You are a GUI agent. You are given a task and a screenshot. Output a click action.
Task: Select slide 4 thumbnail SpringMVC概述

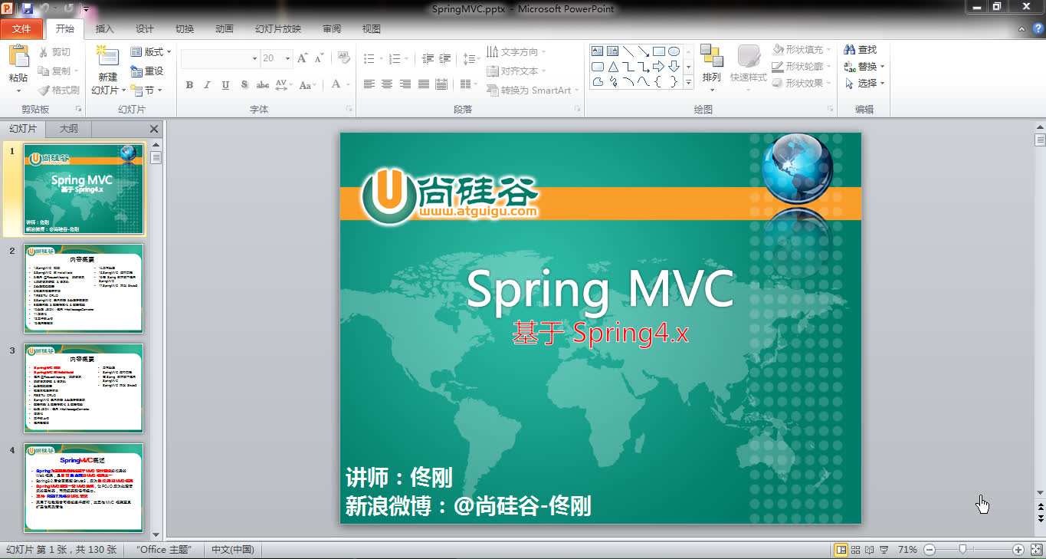[84, 488]
